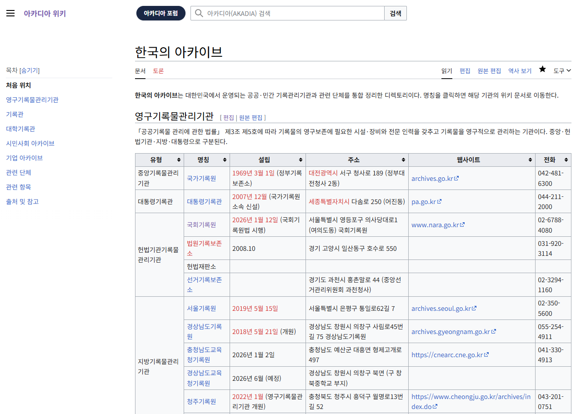Screen dimensions: 576x414
Task: Select phone number 042-481-6300 cell
Action: point(553,178)
